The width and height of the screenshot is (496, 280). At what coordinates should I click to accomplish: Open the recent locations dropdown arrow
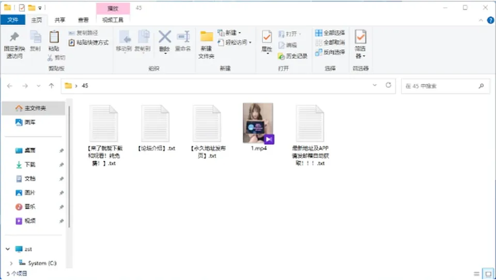39,86
